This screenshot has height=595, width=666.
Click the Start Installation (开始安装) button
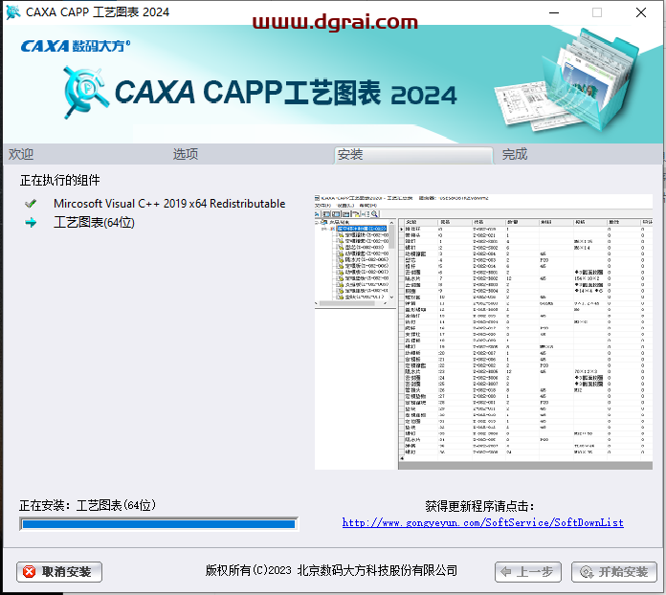613,572
